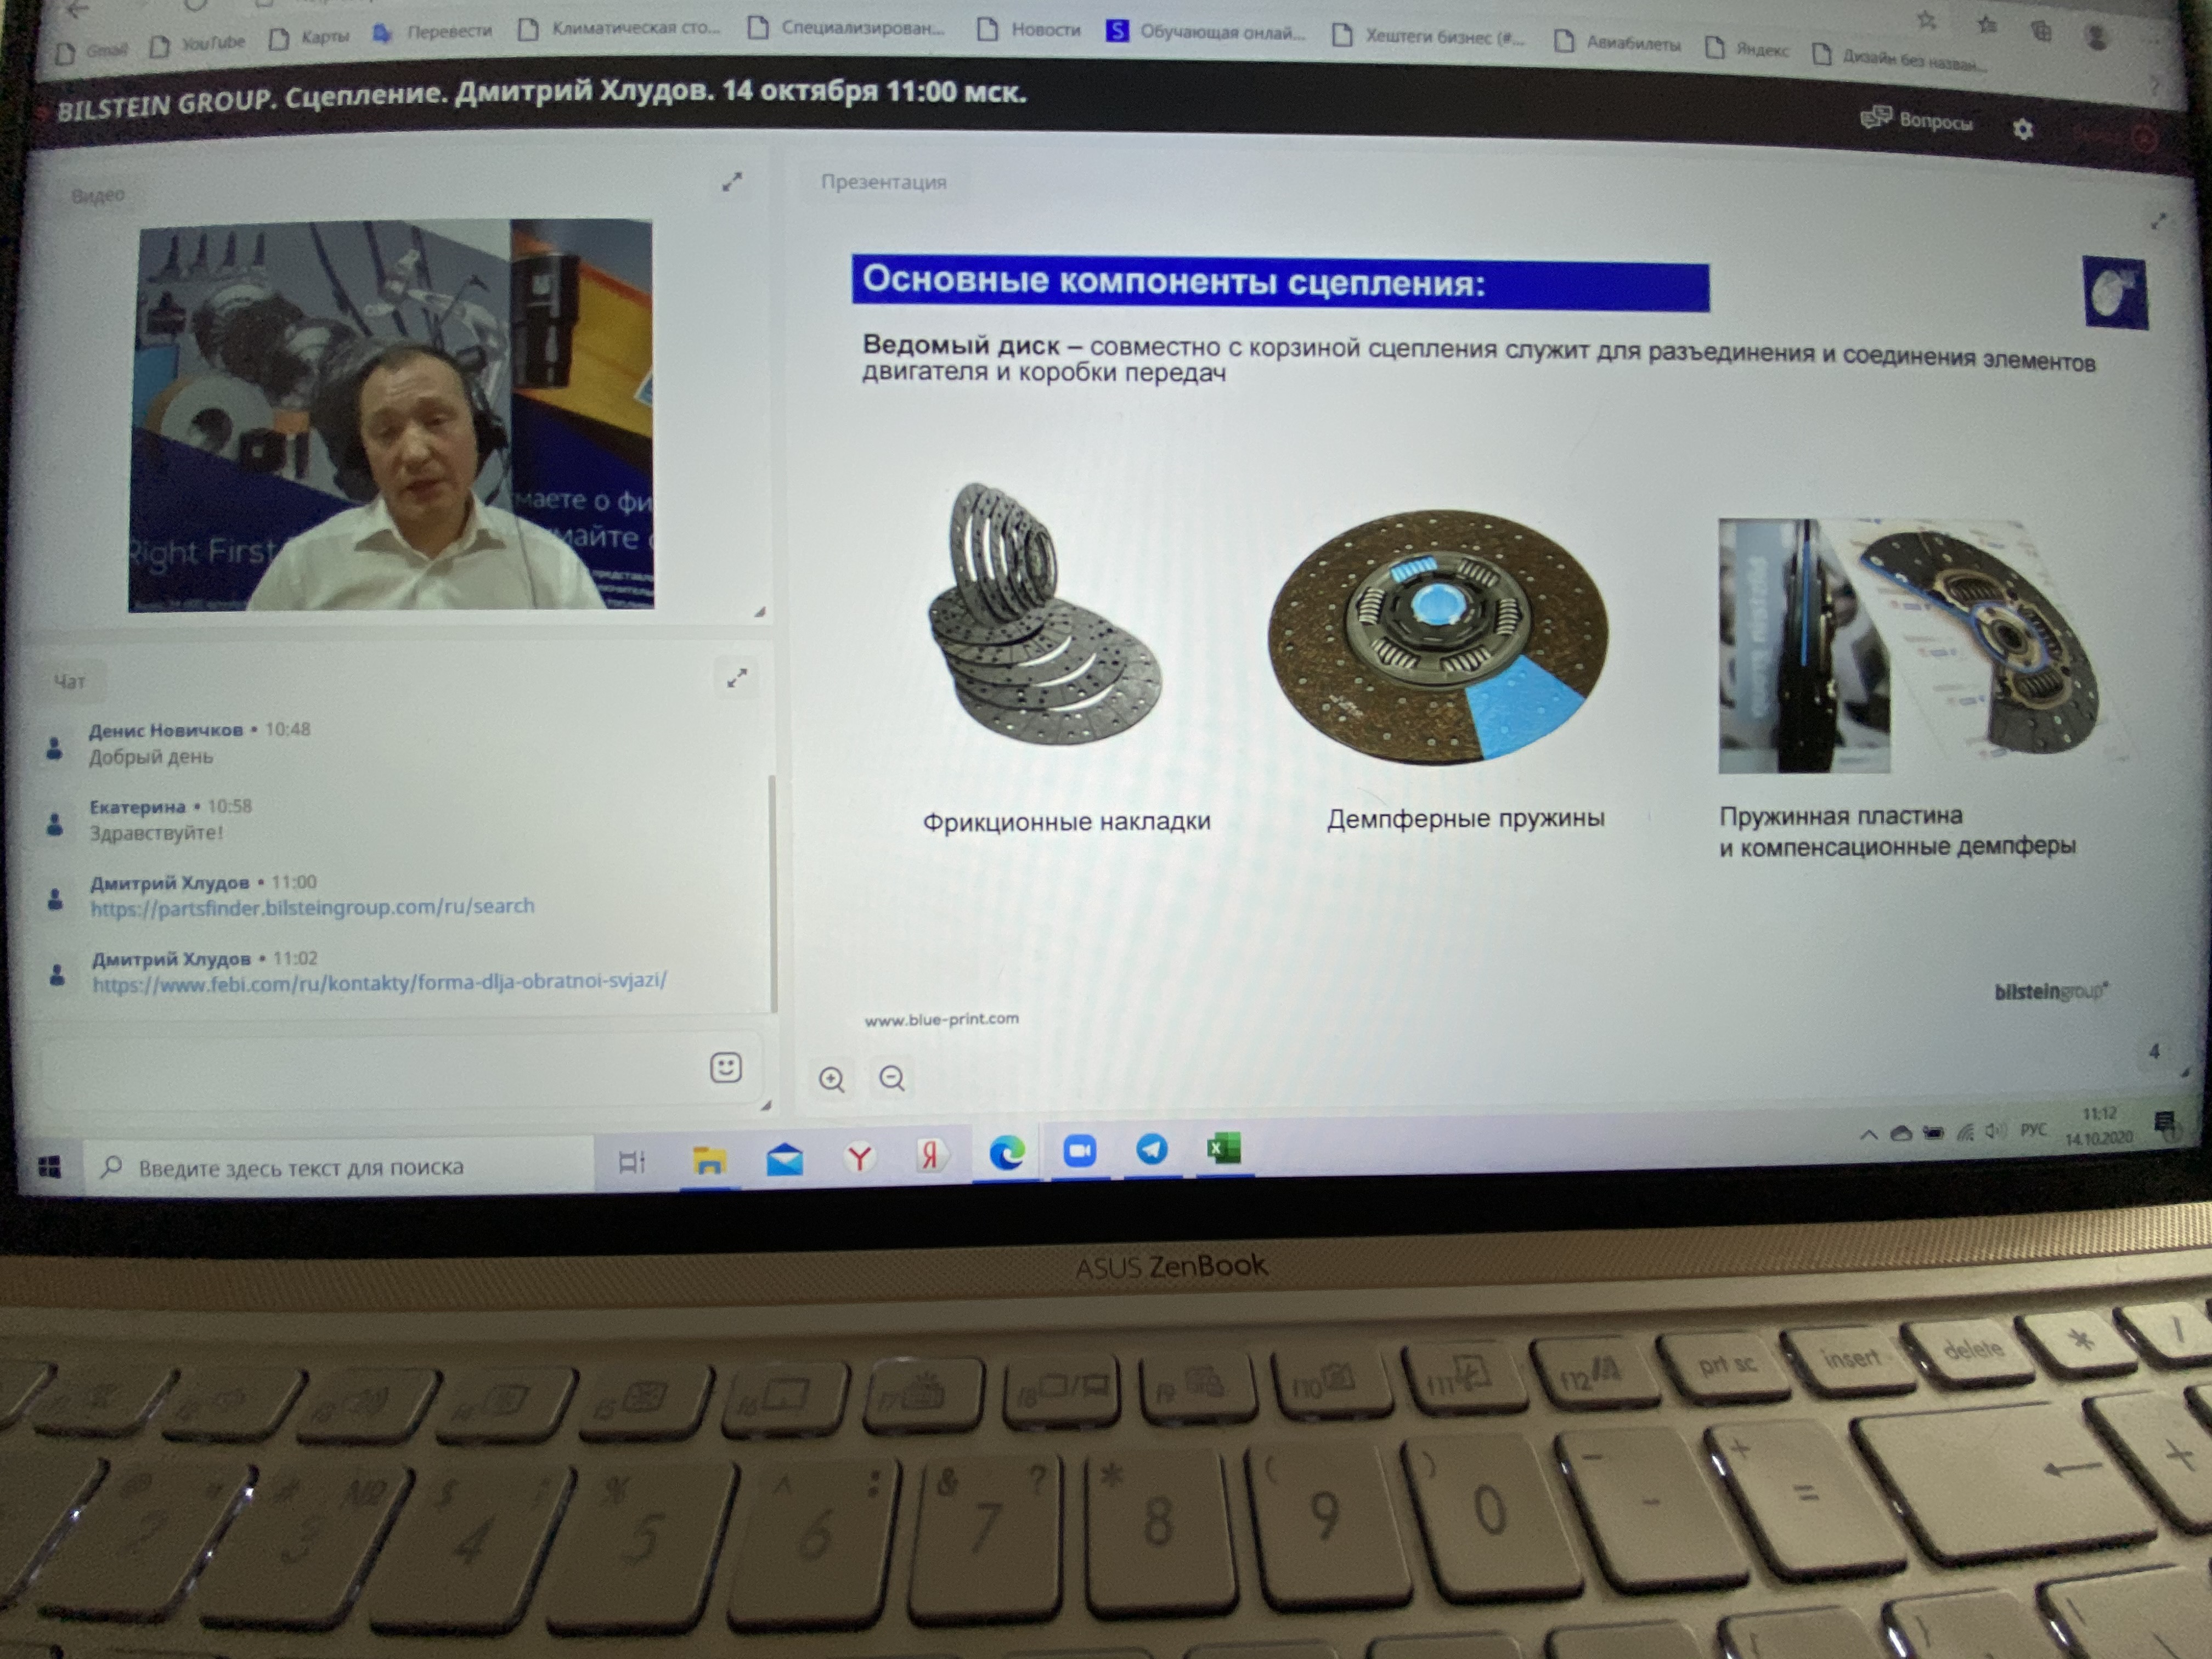Select the Видео panel label
The height and width of the screenshot is (1659, 2212).
pyautogui.click(x=98, y=195)
